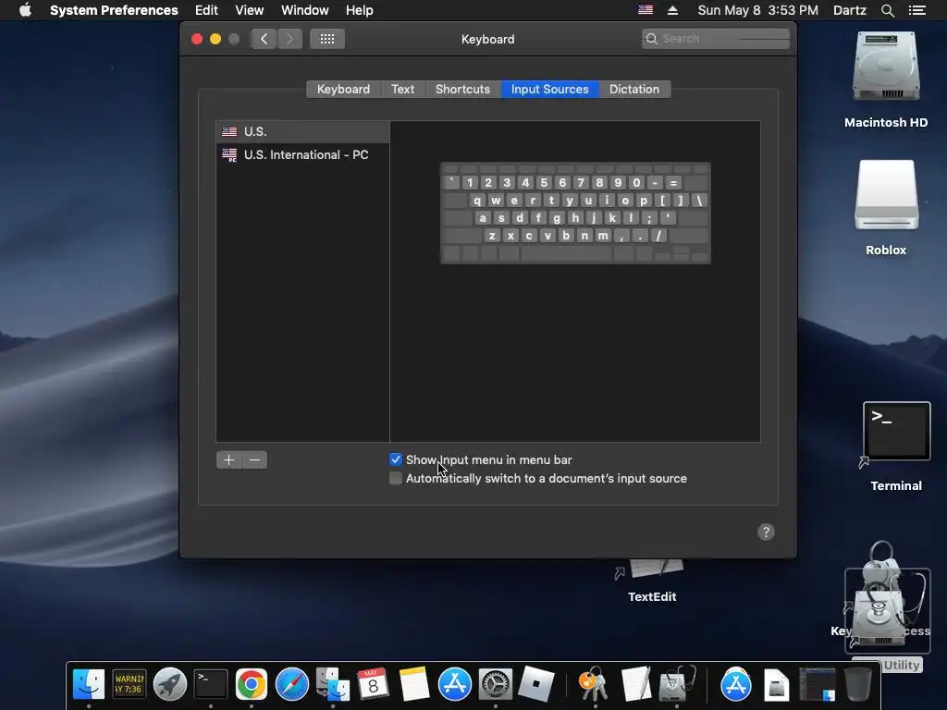Open the Trash in the Dock
The height and width of the screenshot is (710, 947).
pos(857,685)
